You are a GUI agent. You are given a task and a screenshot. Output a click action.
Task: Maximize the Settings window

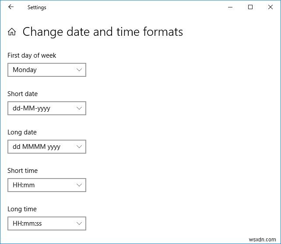tap(250, 7)
